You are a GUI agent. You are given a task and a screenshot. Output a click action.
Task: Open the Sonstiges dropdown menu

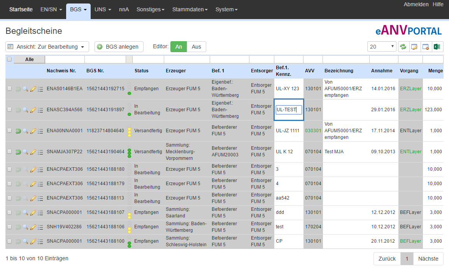click(x=151, y=9)
